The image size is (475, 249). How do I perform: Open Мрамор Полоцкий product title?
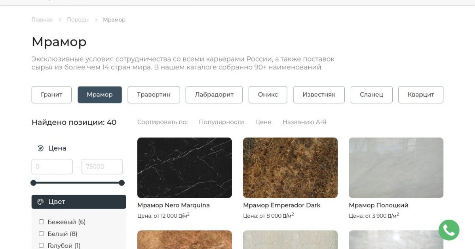click(378, 205)
